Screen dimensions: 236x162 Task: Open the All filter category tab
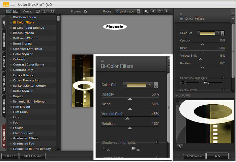(4, 23)
